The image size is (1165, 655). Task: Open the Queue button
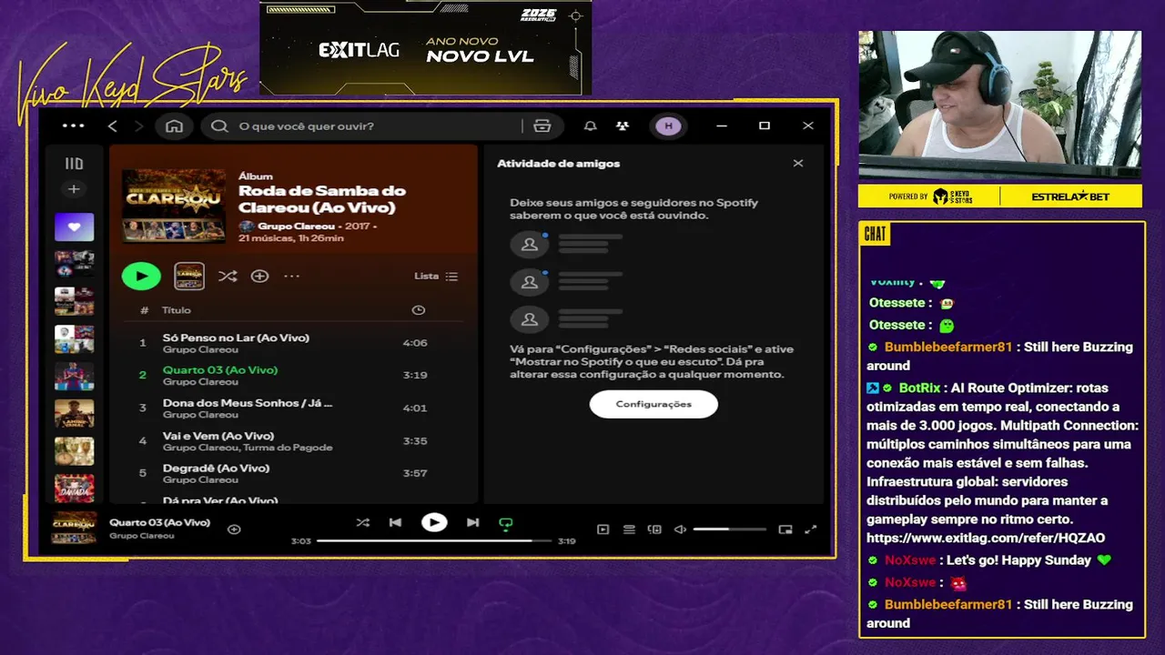click(629, 529)
